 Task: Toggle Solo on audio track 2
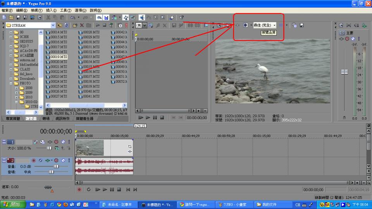tap(69, 160)
